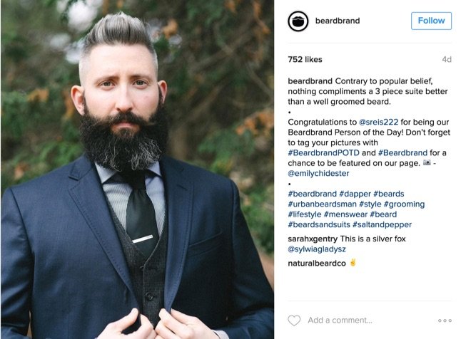The width and height of the screenshot is (461, 339).
Task: Open the #menswear hashtag
Action: pyautogui.click(x=345, y=214)
